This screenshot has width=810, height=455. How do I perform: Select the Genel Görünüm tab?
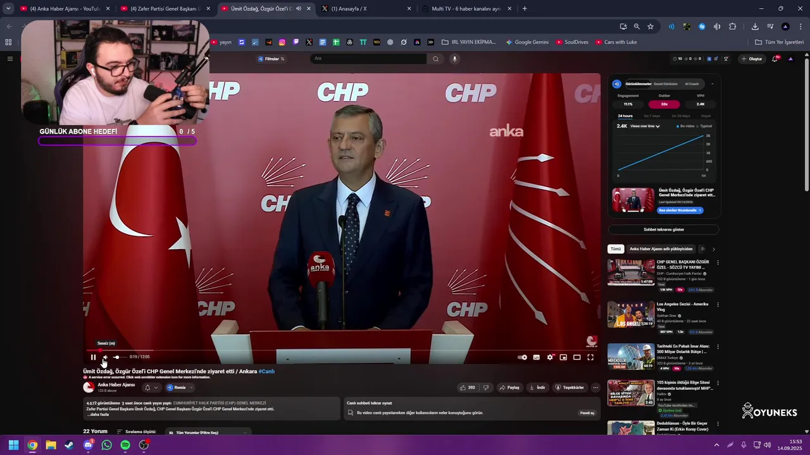click(x=666, y=83)
